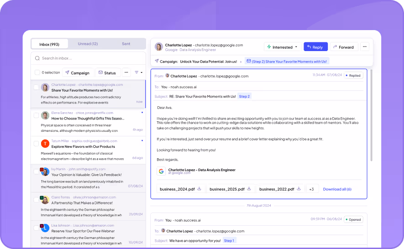This screenshot has height=249, width=404.
Task: Click small sender avatar in From line
Action: 167,76
